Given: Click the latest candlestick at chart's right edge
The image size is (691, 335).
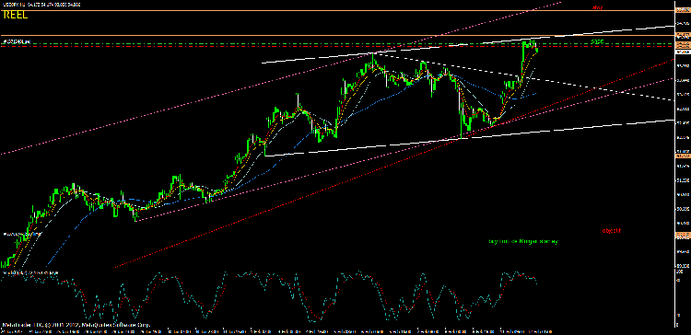Looking at the screenshot, I should (x=536, y=49).
